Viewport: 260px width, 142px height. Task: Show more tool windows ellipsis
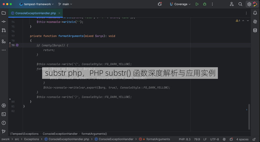(4, 50)
